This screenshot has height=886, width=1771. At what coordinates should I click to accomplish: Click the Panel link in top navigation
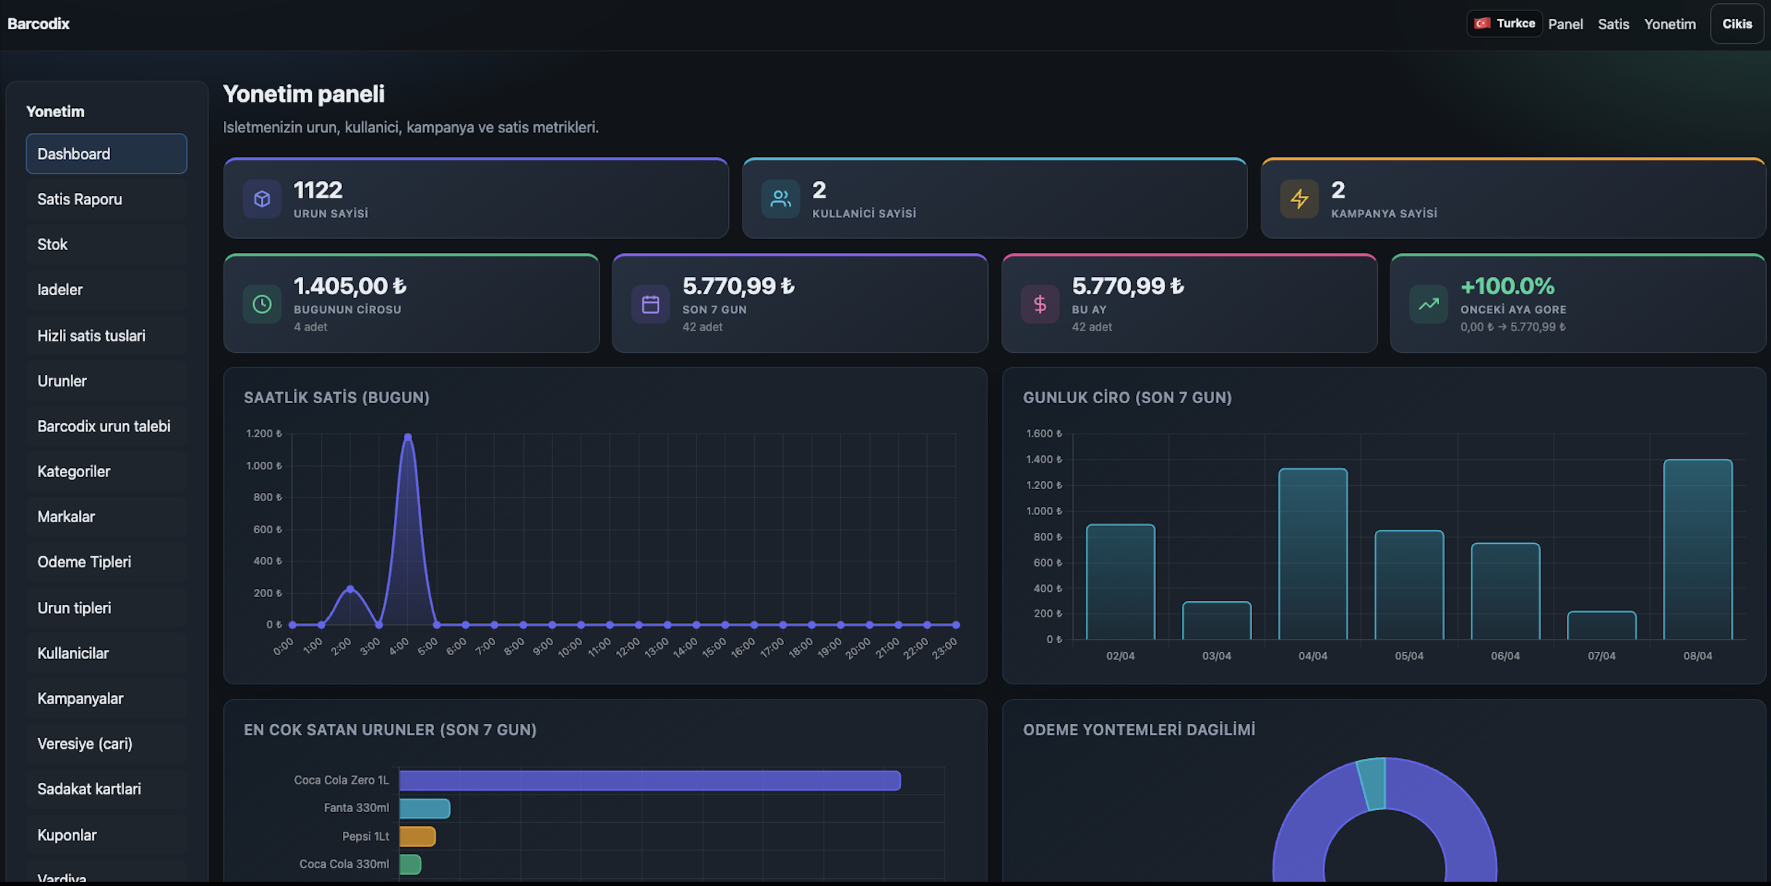(x=1565, y=24)
